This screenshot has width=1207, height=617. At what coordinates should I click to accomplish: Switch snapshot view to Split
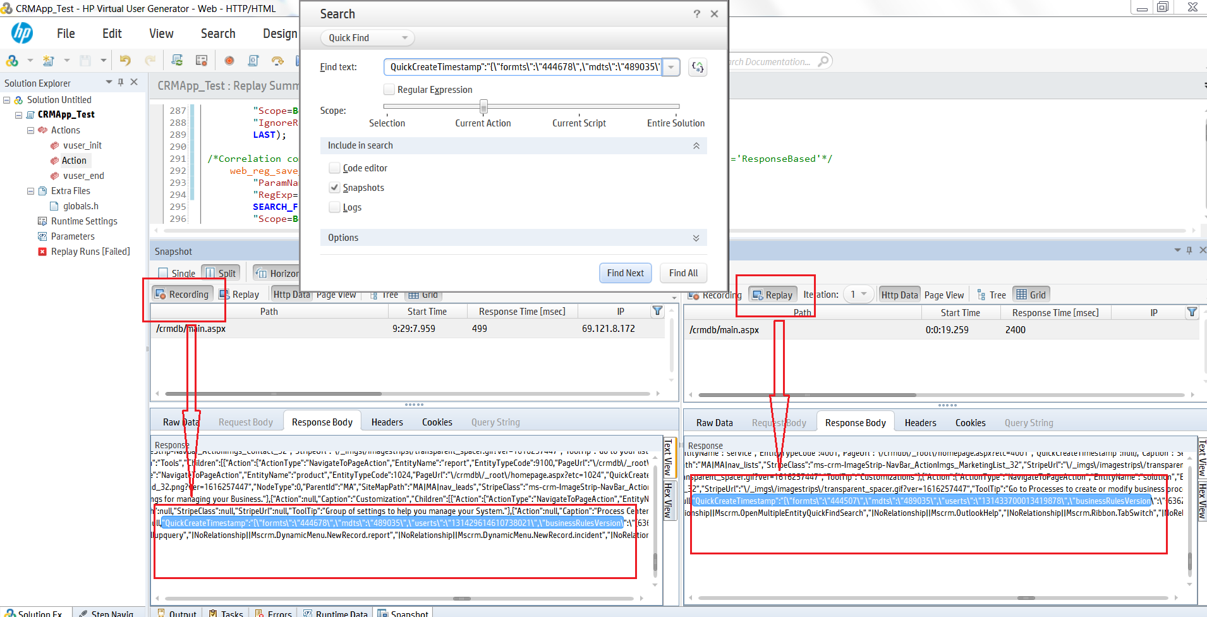(221, 273)
